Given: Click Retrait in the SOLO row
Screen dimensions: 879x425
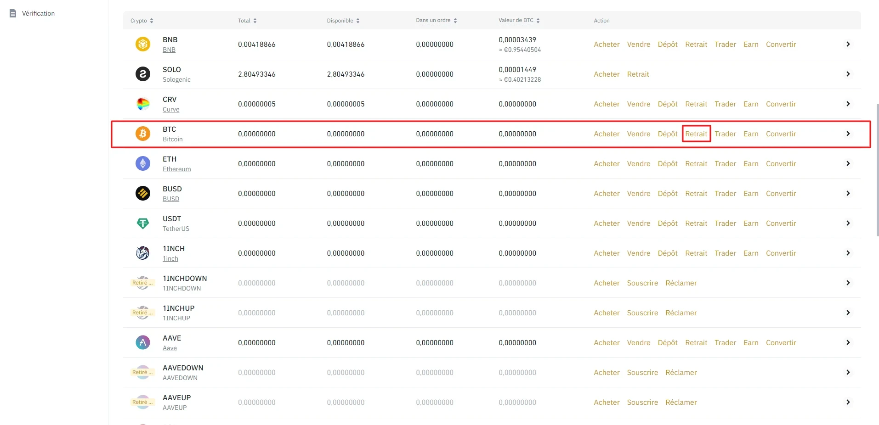Looking at the screenshot, I should (x=638, y=74).
